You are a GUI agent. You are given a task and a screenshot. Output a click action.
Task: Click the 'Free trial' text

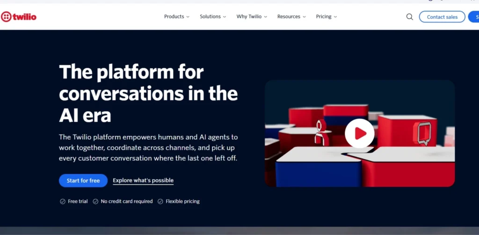tap(78, 201)
